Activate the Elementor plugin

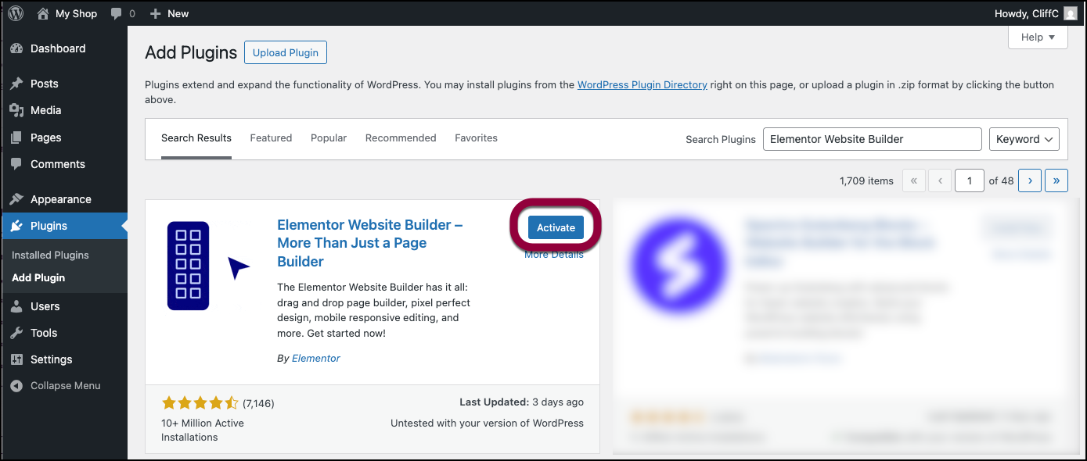pyautogui.click(x=556, y=227)
